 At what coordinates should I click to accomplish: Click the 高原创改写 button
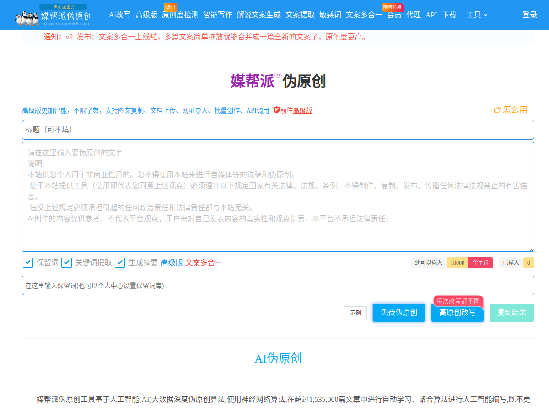coord(457,313)
